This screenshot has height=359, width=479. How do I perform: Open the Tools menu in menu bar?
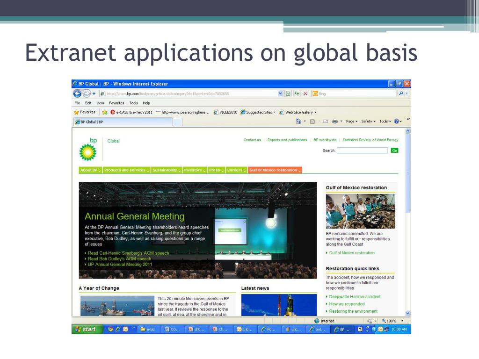pos(133,103)
